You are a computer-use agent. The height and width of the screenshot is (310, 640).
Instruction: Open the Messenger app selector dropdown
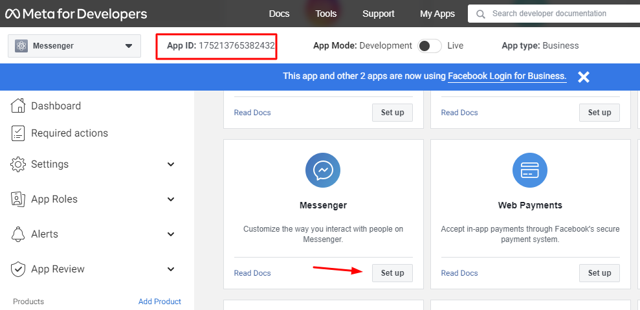[x=74, y=46]
